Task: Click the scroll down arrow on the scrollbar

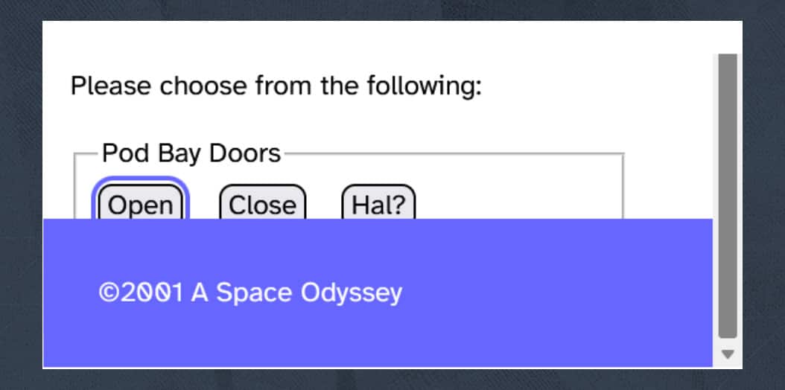Action: click(728, 354)
